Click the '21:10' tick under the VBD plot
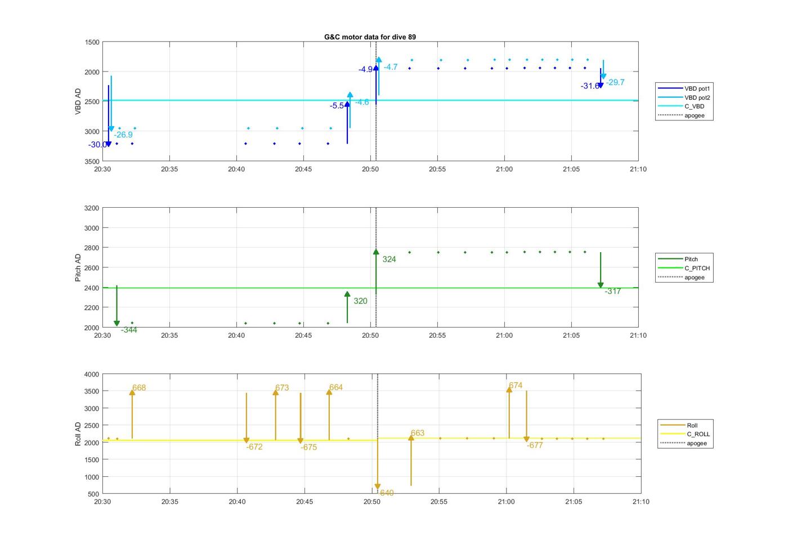This screenshot has height=555, width=788. [638, 169]
